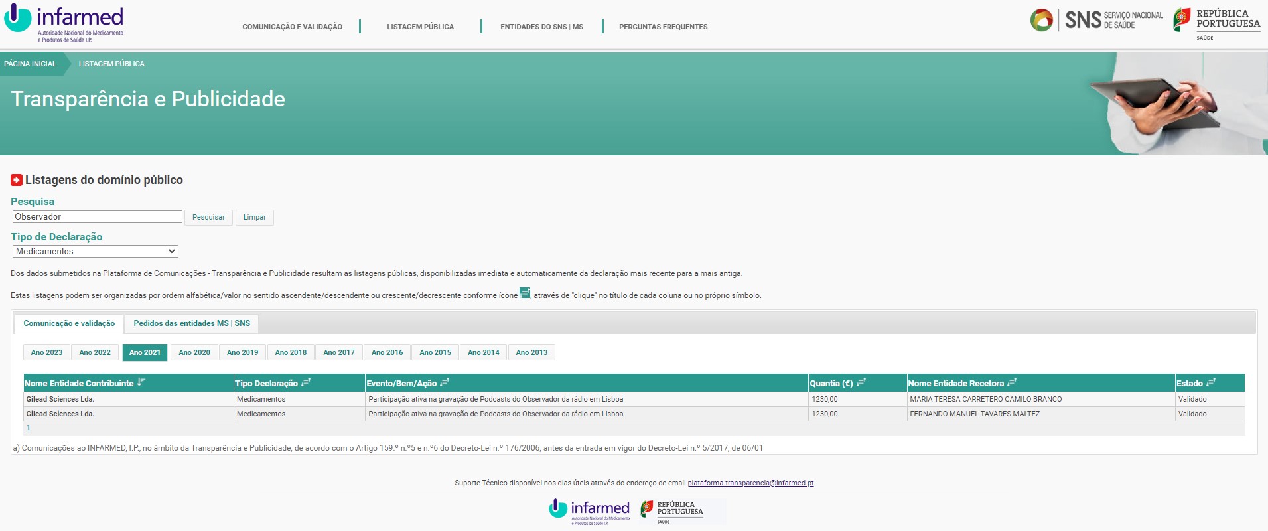The width and height of the screenshot is (1268, 531).
Task: Click the Pesquisa search text field
Action: pyautogui.click(x=98, y=217)
